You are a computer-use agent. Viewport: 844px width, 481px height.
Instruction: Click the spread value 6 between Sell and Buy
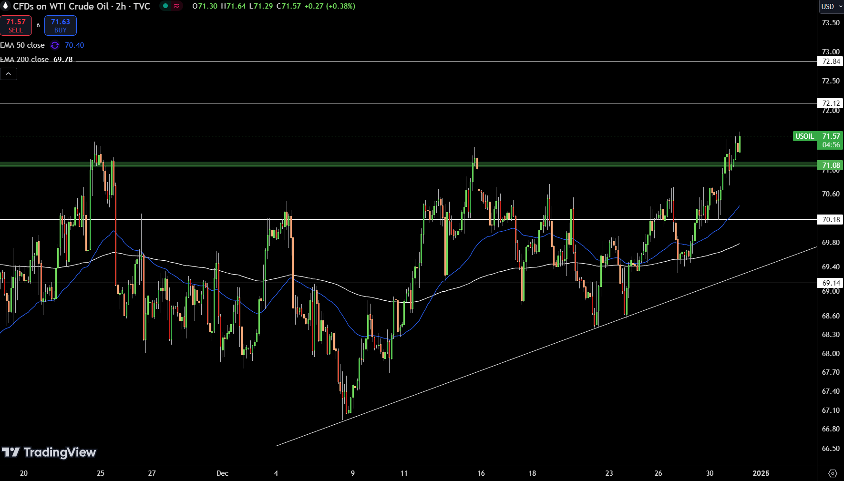pyautogui.click(x=38, y=25)
